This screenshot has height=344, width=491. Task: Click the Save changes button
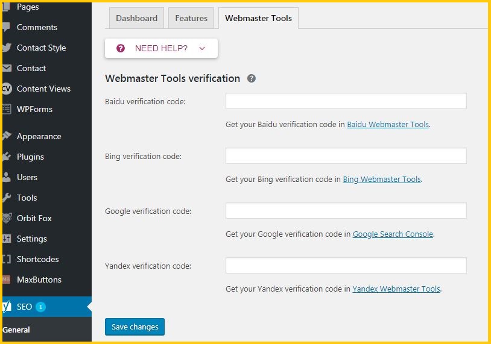[135, 327]
